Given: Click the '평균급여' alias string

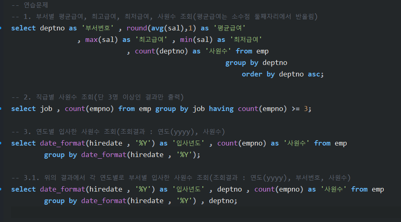Looking at the screenshot, I should coord(230,28).
